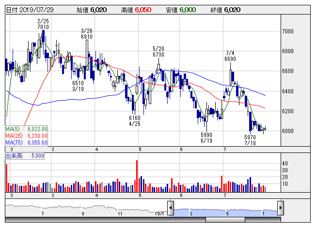Click the 終値 6,020 closing price
Viewport: 316px width, 227px height.
(225, 10)
